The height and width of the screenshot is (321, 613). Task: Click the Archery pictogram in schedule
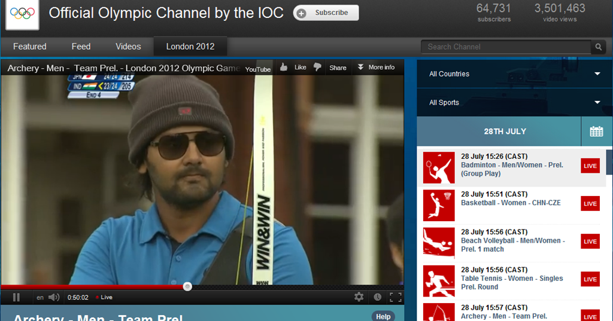tap(439, 312)
